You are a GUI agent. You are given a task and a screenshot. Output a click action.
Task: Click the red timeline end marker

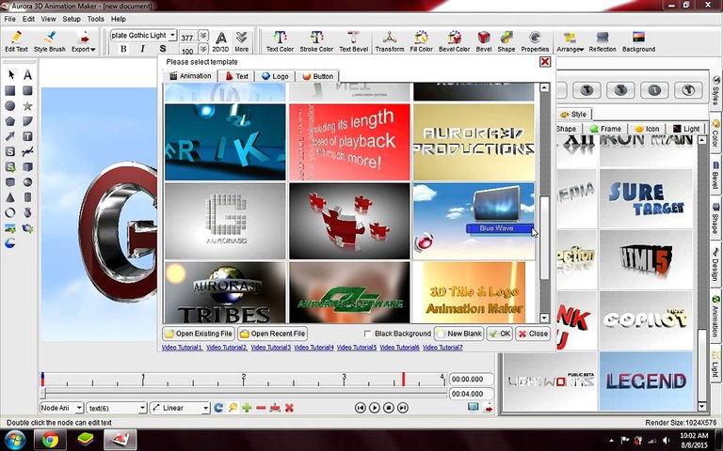point(404,380)
